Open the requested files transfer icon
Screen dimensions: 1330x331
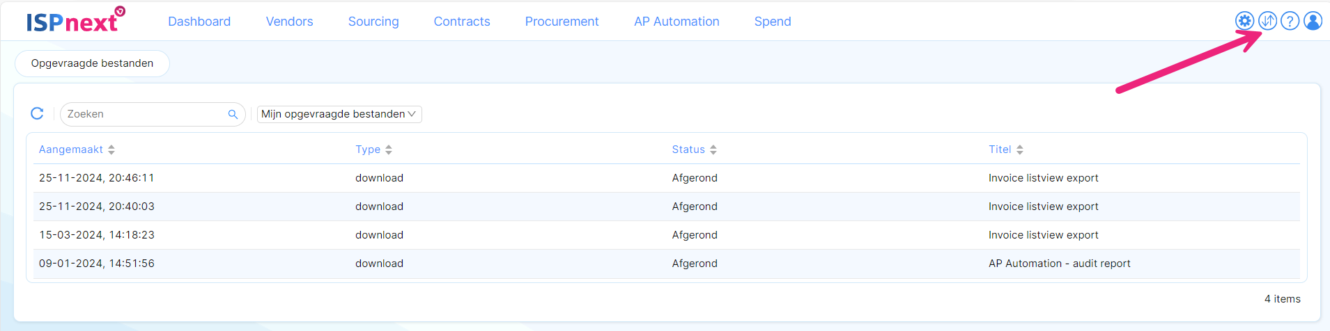[1267, 21]
